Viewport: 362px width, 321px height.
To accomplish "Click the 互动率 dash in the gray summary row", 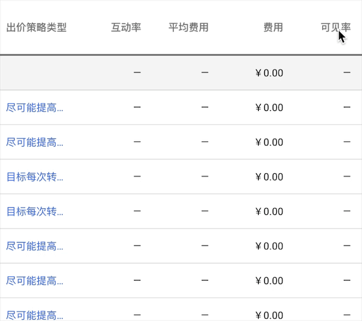I will 137,73.
